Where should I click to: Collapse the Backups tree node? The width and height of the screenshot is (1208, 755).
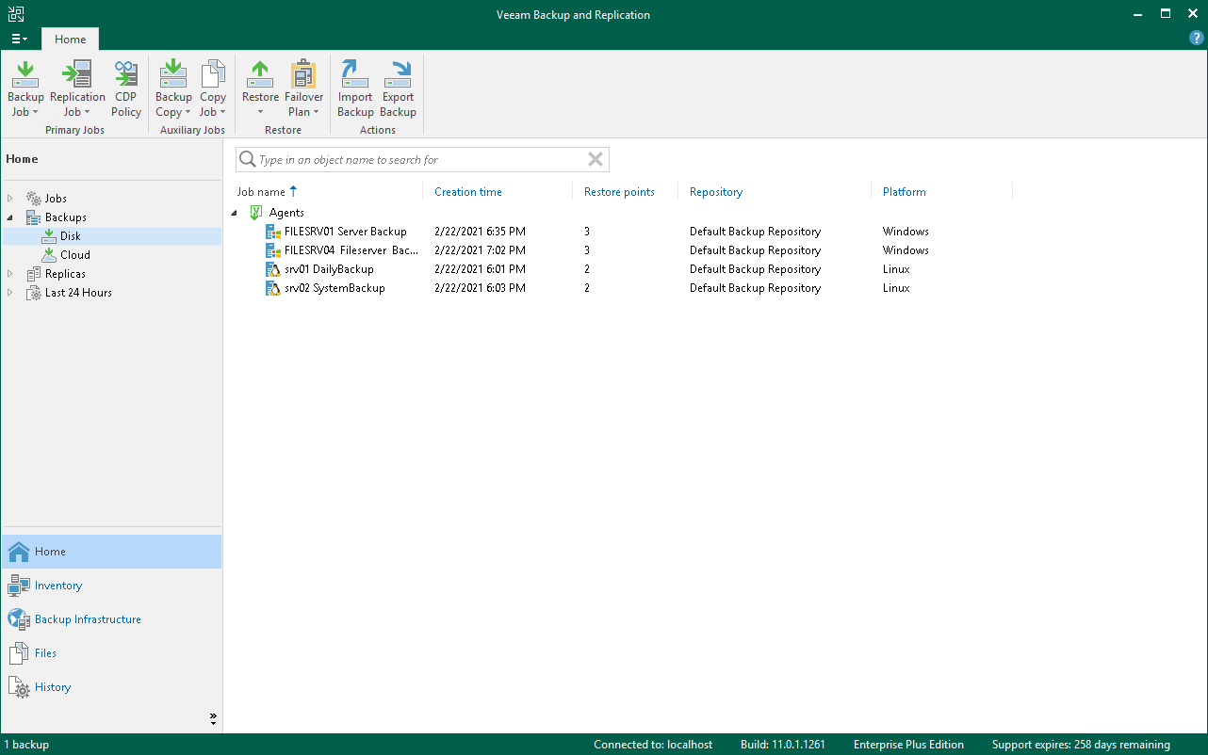tap(10, 217)
